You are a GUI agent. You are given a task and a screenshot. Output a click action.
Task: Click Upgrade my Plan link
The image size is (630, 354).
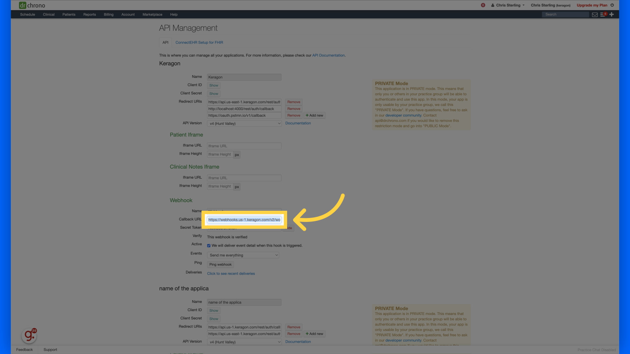click(x=592, y=5)
